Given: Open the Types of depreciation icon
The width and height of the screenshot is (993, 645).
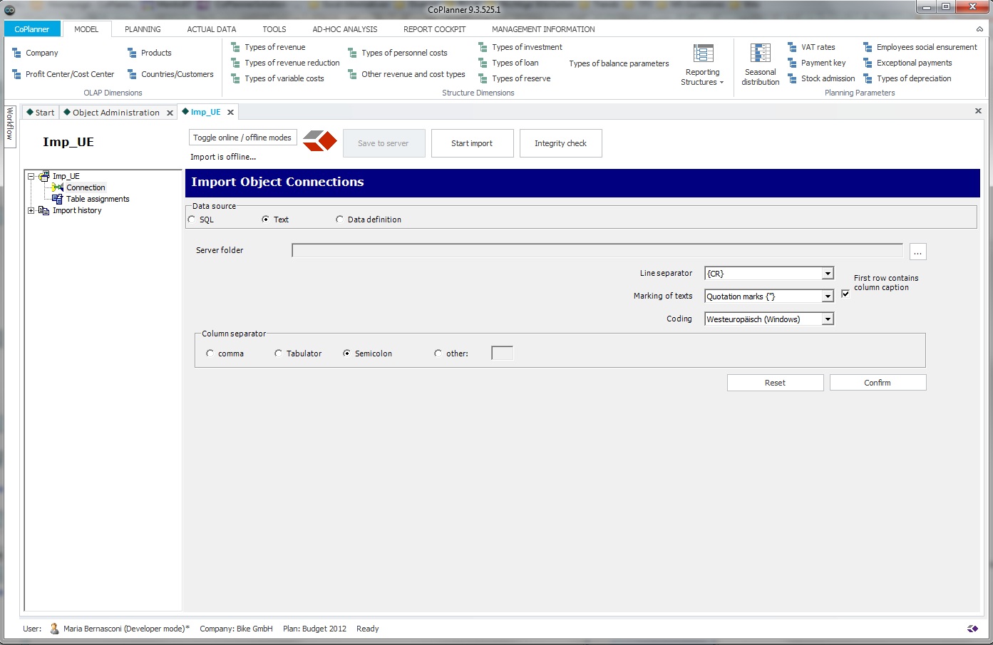Looking at the screenshot, I should click(868, 78).
